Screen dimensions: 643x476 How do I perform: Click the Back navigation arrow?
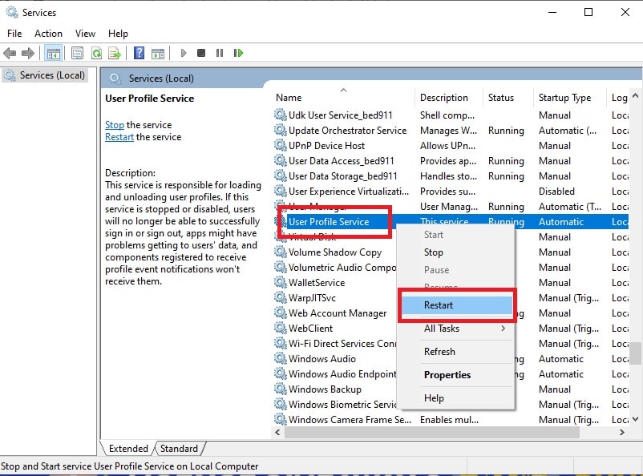click(10, 53)
